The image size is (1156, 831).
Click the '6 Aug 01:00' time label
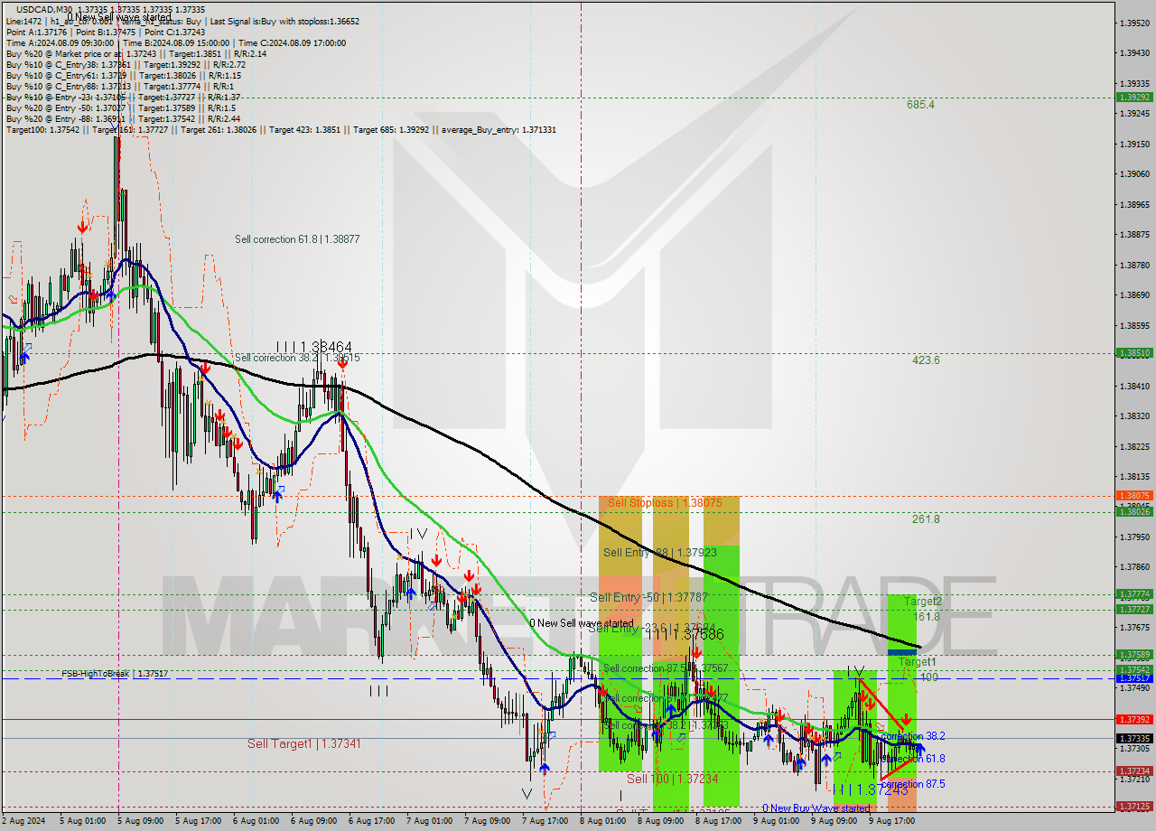tap(257, 822)
